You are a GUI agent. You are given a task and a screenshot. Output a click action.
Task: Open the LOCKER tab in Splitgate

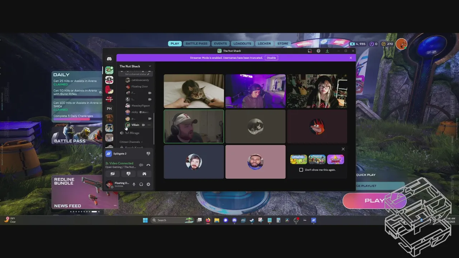tap(264, 44)
